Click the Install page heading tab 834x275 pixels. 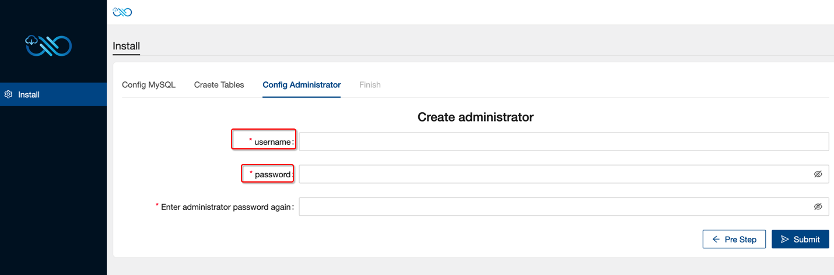click(126, 46)
